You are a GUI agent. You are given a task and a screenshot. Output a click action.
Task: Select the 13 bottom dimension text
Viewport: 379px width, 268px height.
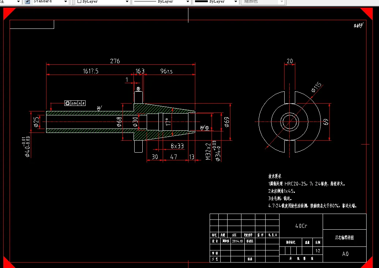click(192, 157)
